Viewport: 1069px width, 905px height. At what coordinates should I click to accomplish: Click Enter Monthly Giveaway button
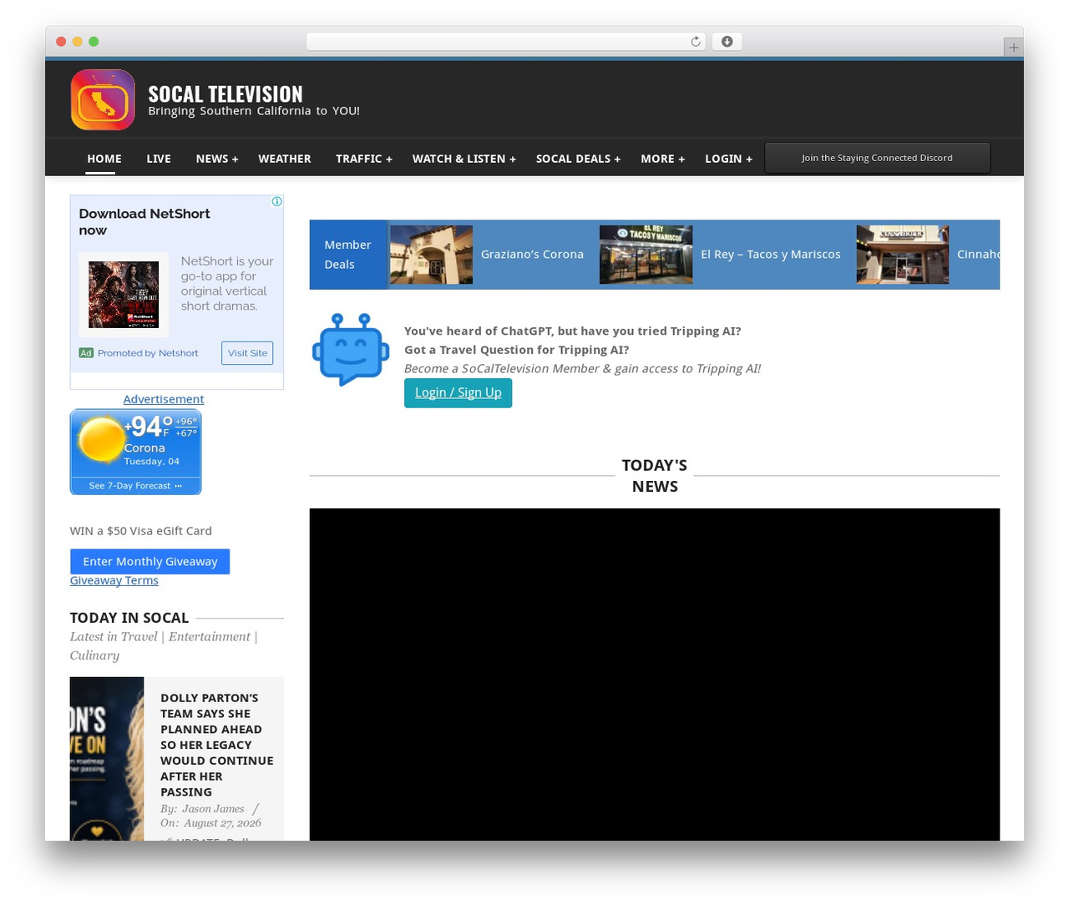pos(150,561)
